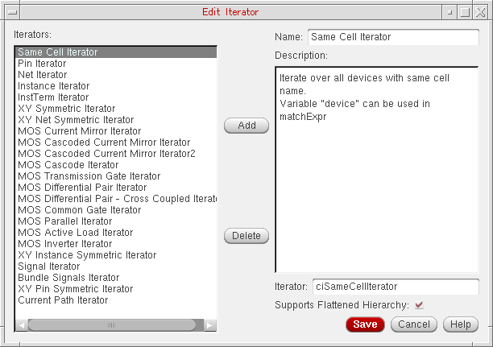This screenshot has height=347, width=493.
Task: Focus the Iterator function name field
Action: 396,287
